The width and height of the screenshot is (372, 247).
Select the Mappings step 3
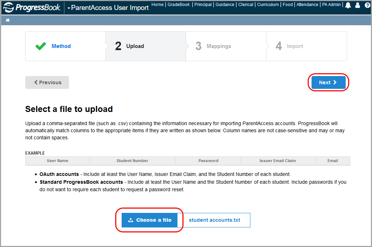(226, 46)
